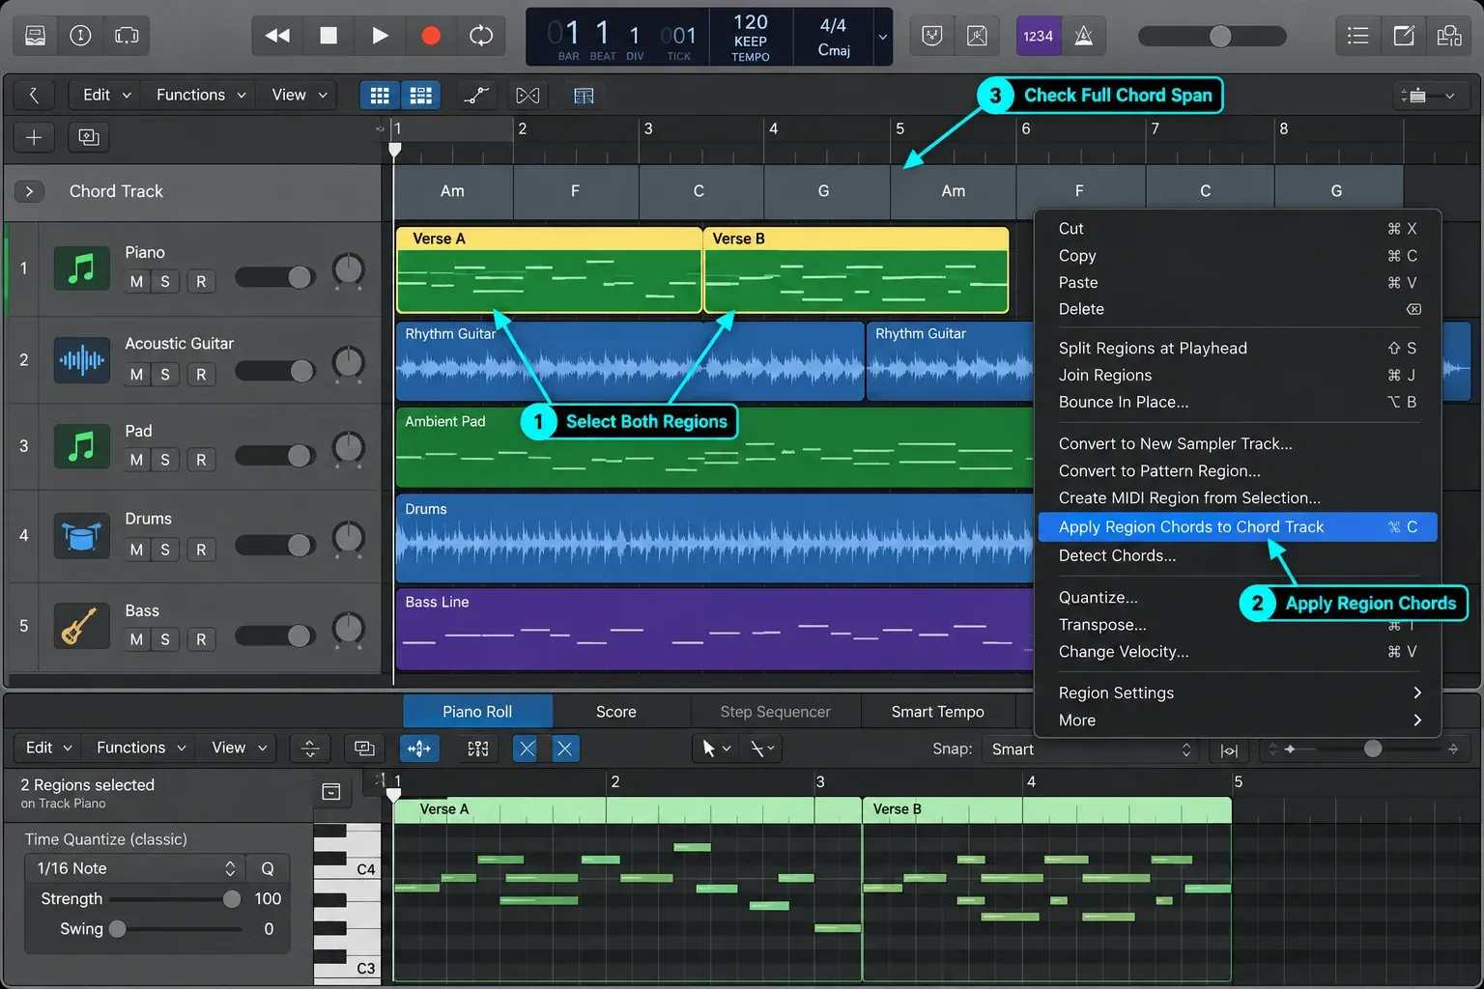
Task: Mute the Piano track
Action: [136, 281]
